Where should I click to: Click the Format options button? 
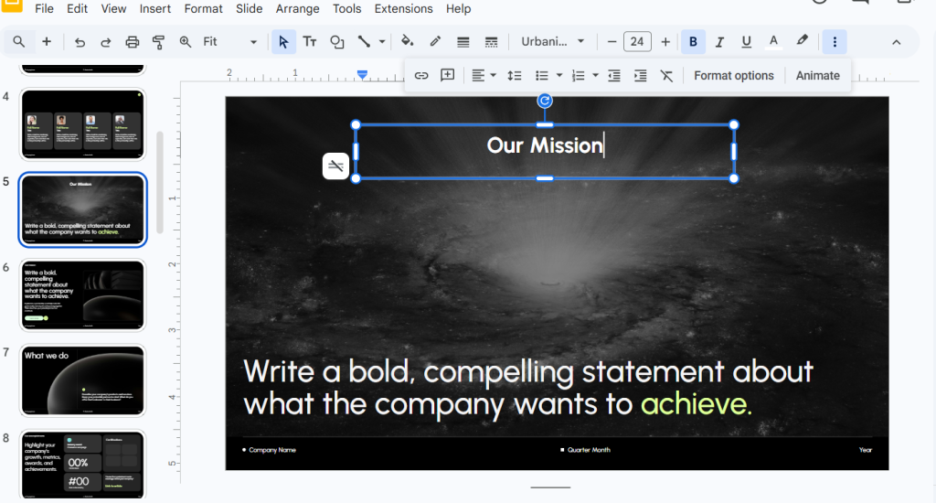pyautogui.click(x=733, y=76)
